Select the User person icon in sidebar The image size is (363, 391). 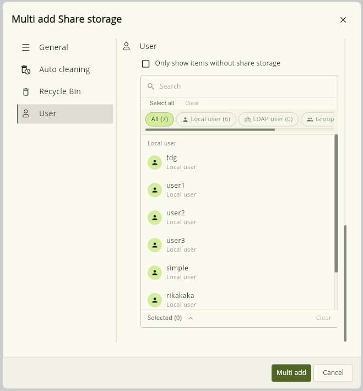(26, 113)
